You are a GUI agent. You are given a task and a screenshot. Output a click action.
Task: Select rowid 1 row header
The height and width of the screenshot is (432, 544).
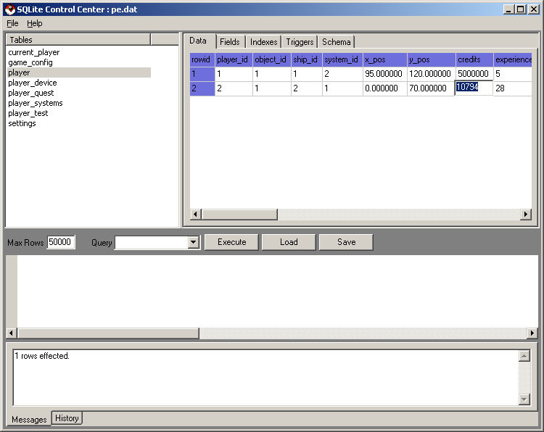pyautogui.click(x=202, y=74)
